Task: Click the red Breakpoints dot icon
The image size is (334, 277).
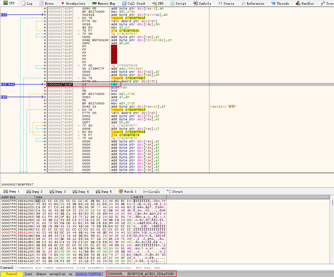Action: pos(62,3)
